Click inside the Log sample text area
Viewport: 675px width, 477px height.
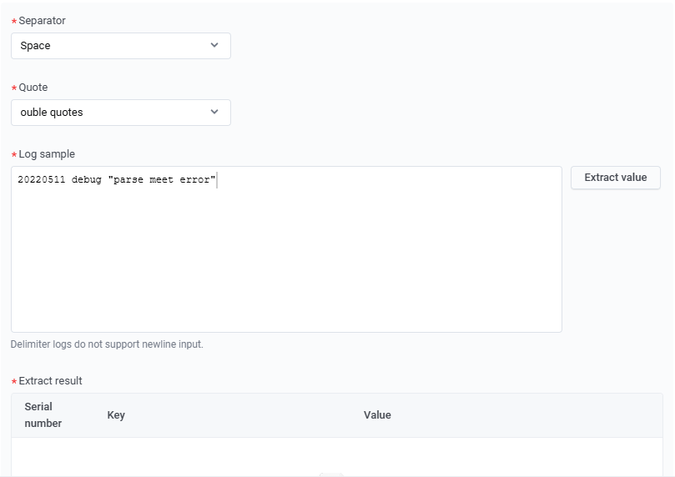coord(286,249)
